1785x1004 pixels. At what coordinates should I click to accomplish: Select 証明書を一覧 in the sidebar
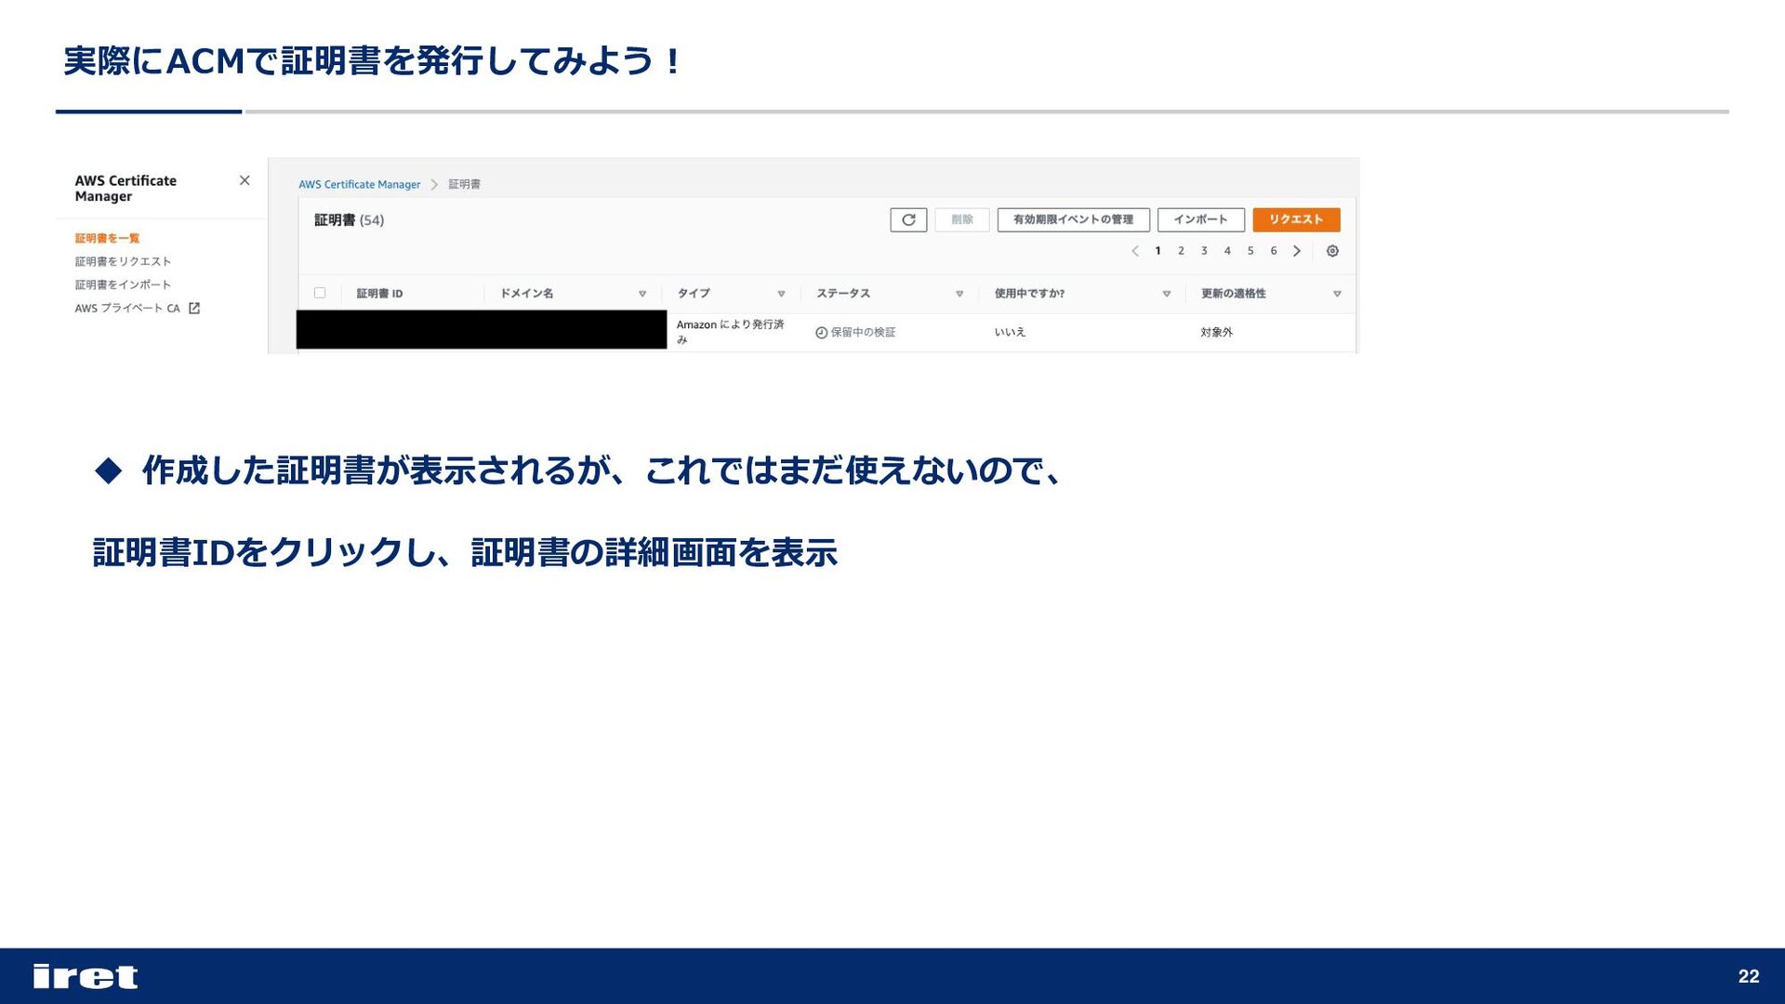(107, 239)
